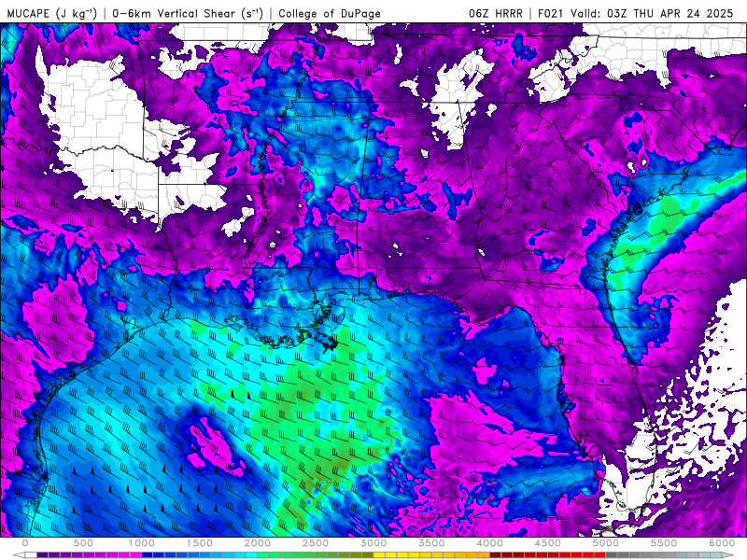Screen dimensions: 747x560
Task: Click the 5000 label on the color scale
Action: coord(606,543)
